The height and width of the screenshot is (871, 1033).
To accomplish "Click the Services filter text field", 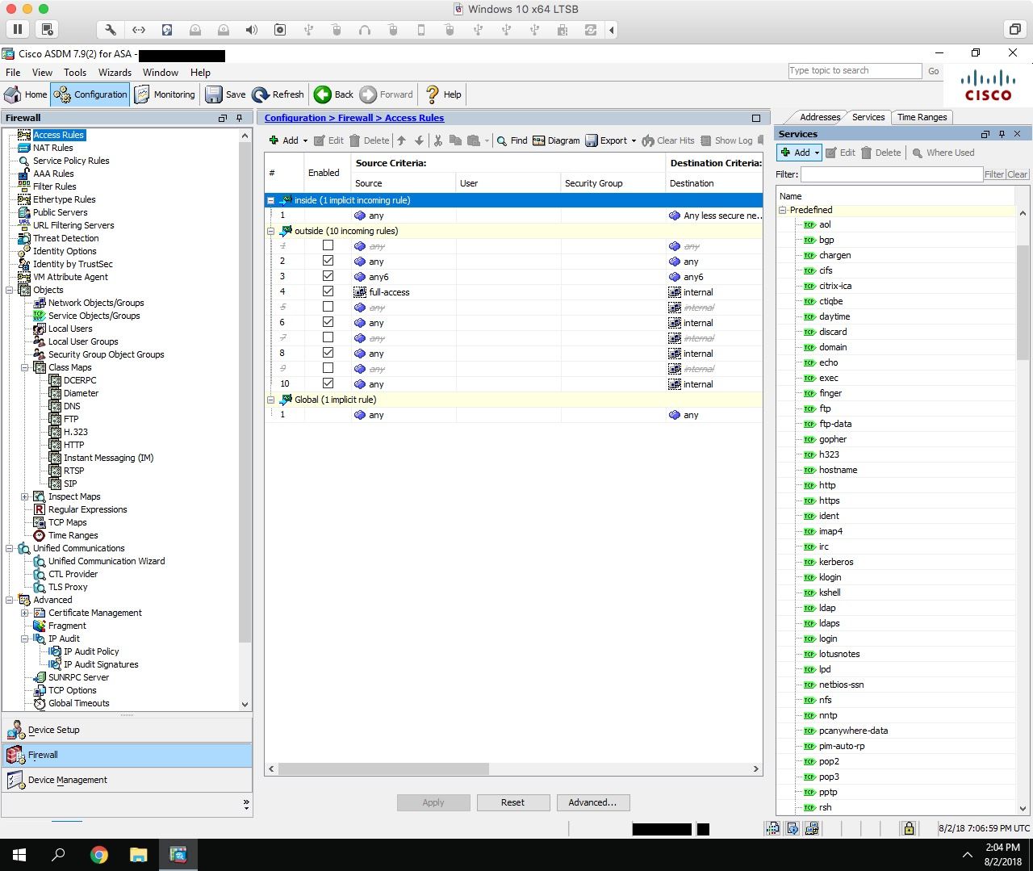I will 891,174.
